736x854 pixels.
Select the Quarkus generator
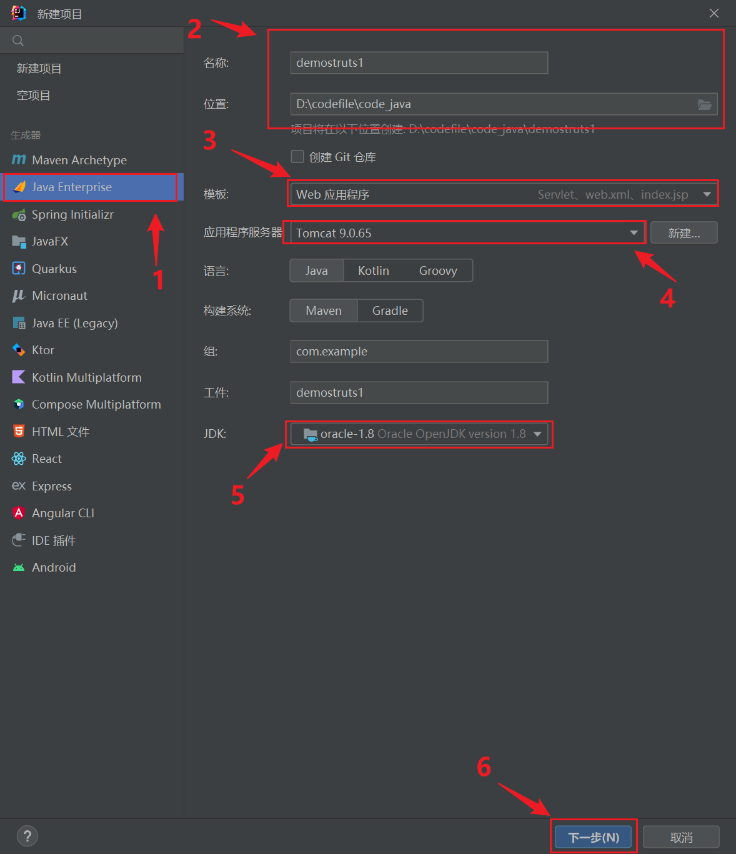pyautogui.click(x=92, y=269)
